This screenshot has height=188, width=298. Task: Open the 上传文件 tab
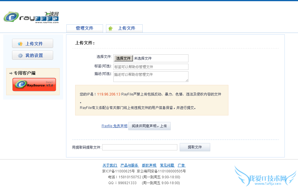tap(124, 28)
